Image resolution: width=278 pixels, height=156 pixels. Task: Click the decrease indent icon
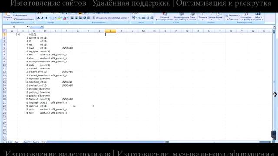[x=85, y=18]
